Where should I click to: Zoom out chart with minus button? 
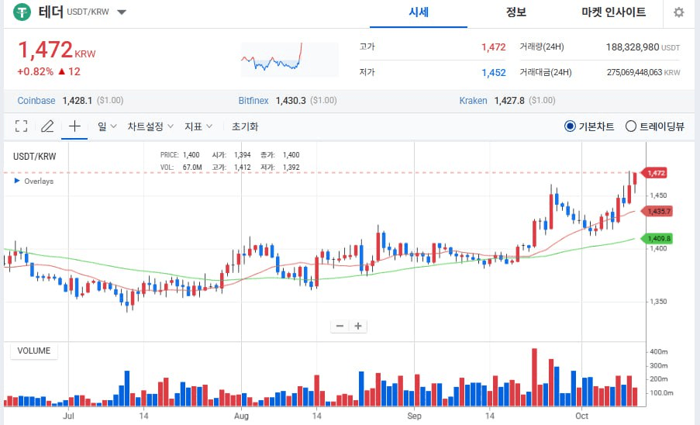pyautogui.click(x=340, y=326)
